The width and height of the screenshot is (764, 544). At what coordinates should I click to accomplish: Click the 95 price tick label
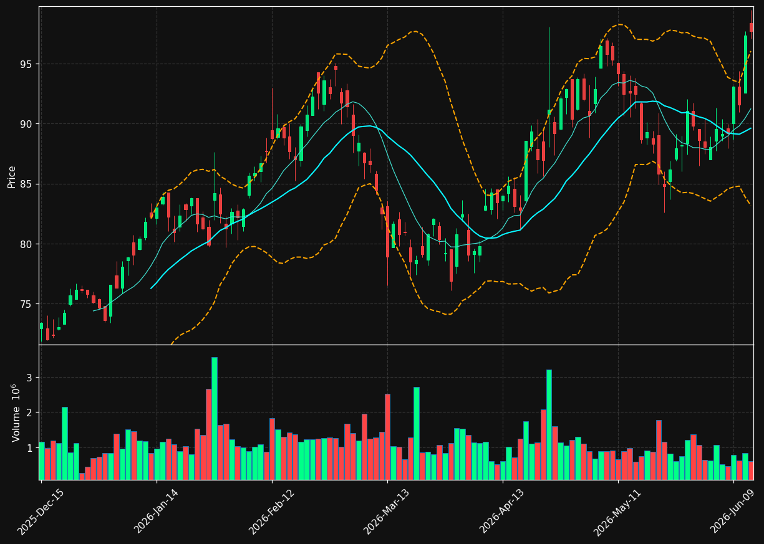(x=27, y=64)
